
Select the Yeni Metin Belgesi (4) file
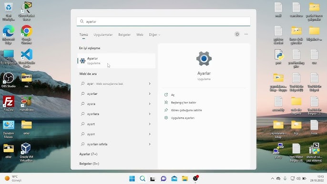click(x=296, y=153)
